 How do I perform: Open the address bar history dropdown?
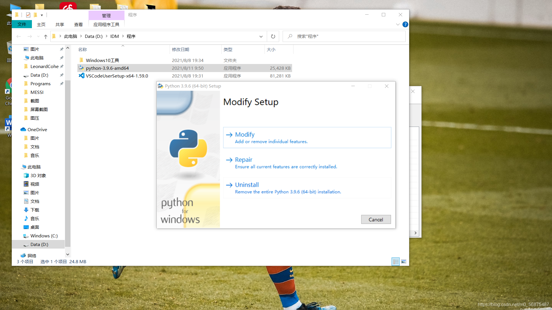[x=261, y=36]
